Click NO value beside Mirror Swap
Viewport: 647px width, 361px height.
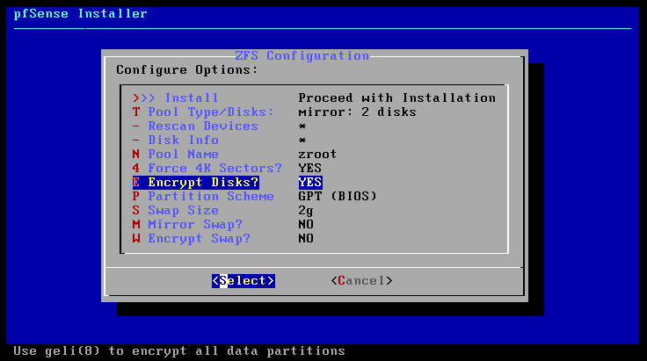pyautogui.click(x=306, y=224)
